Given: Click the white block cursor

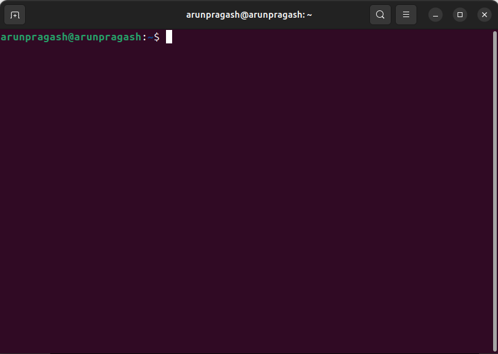Looking at the screenshot, I should 169,37.
